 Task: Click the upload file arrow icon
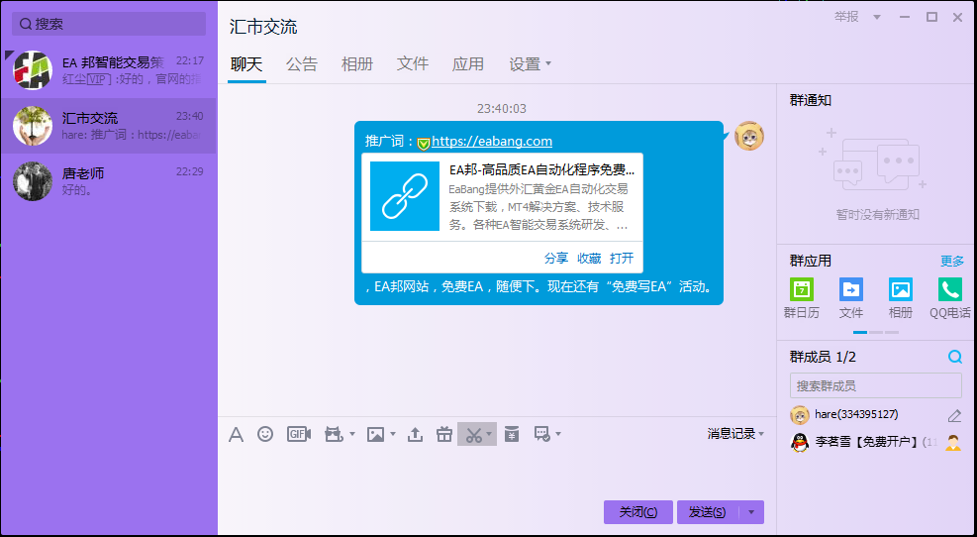tap(415, 434)
